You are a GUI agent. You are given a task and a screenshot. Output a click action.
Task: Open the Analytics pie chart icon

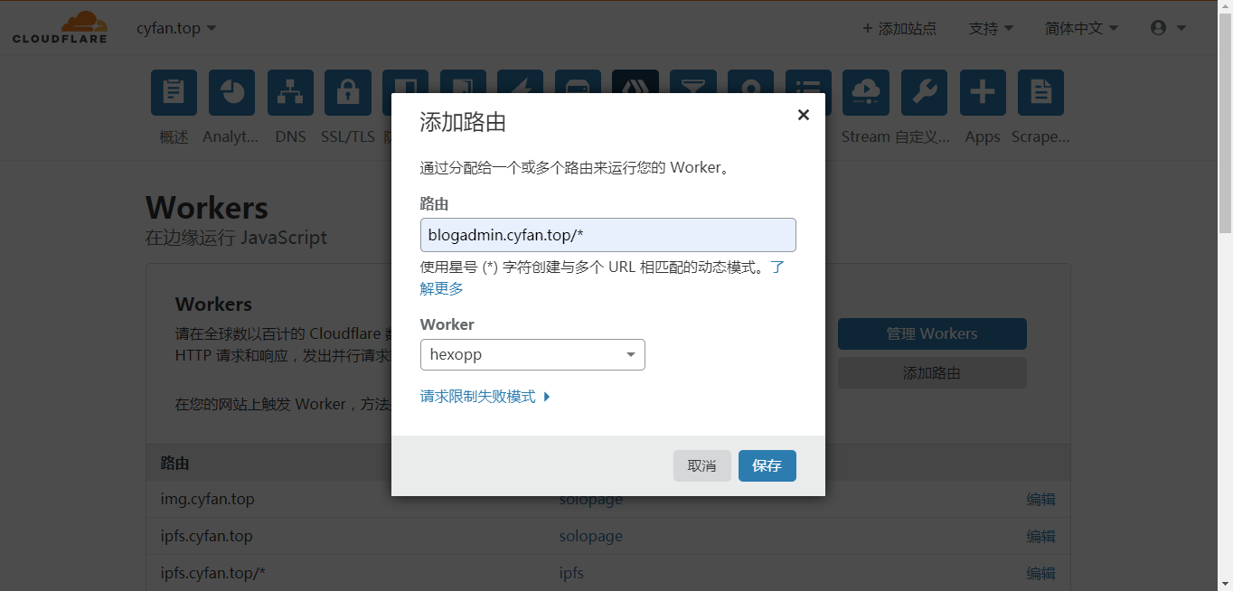(x=231, y=92)
